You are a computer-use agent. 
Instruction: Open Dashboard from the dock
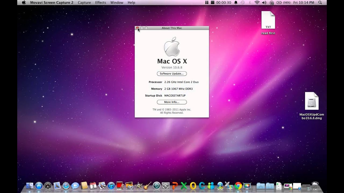(48, 185)
